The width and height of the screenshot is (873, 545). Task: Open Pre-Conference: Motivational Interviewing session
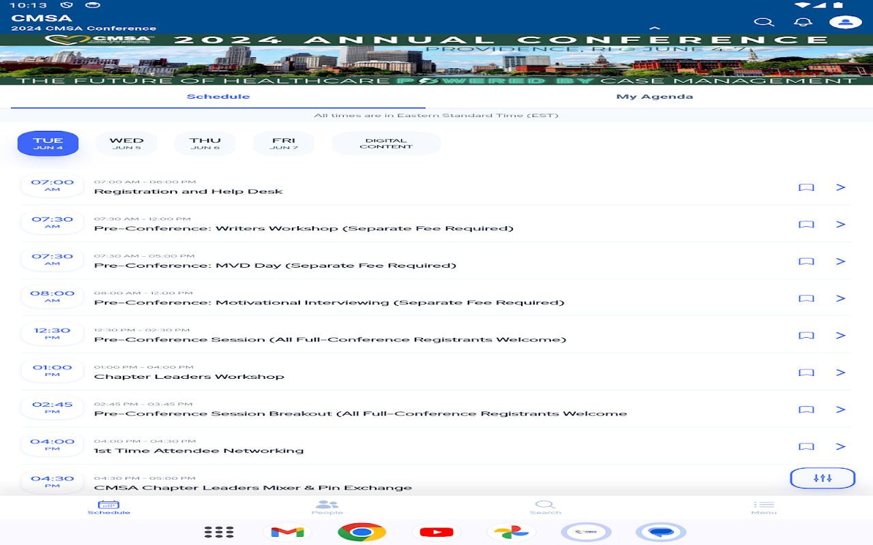(x=329, y=302)
